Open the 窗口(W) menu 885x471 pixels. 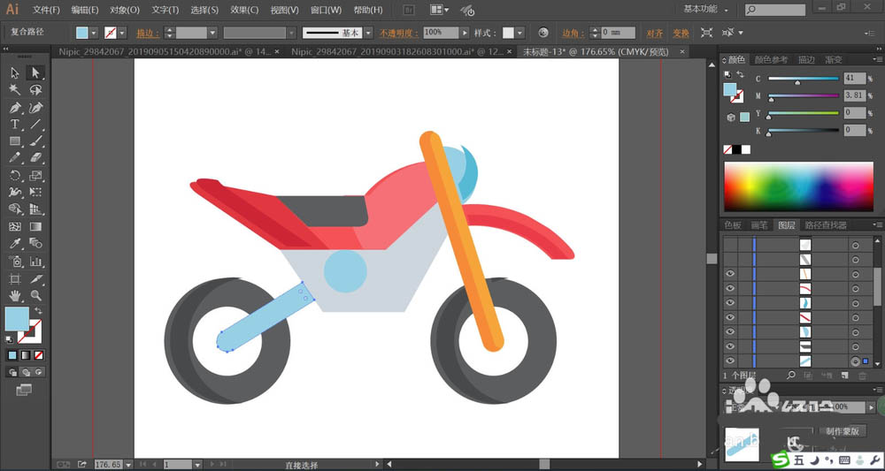326,10
